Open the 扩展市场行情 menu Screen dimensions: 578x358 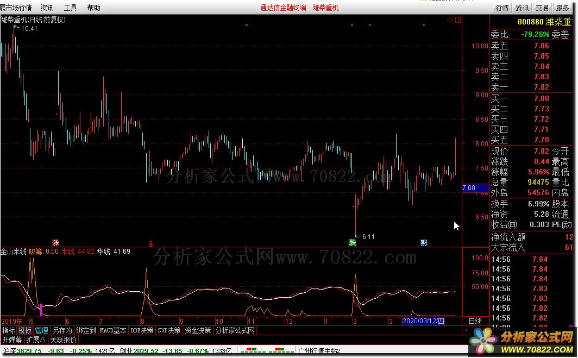pyautogui.click(x=16, y=8)
